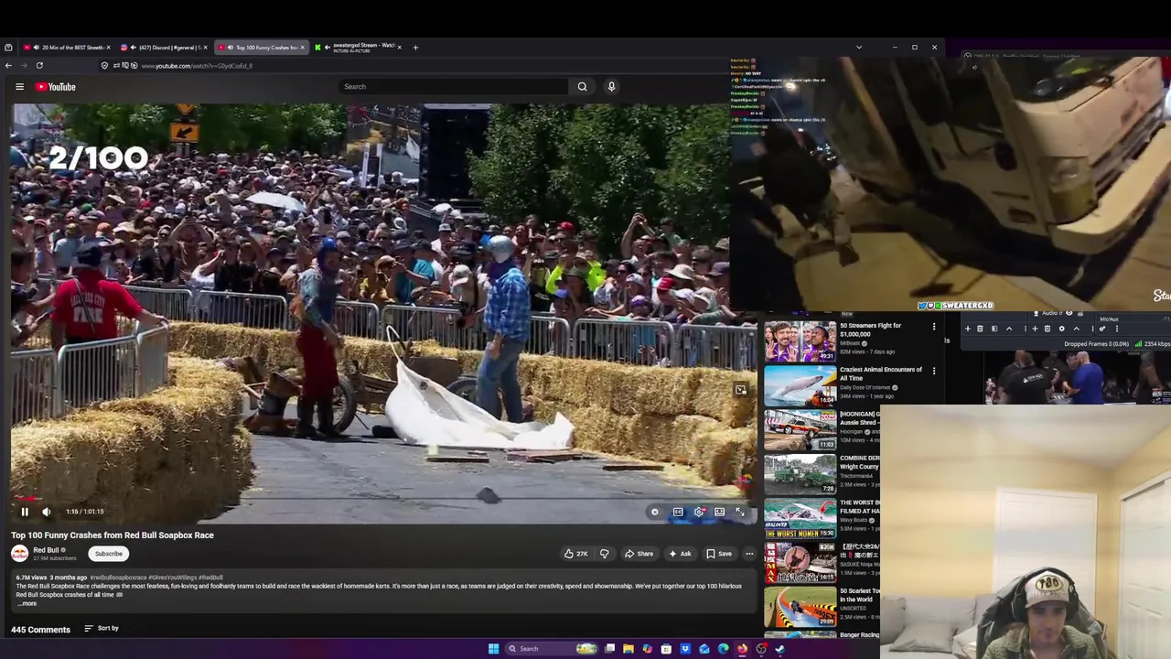Click the Ask button under the video
Viewport: 1171px width, 659px height.
click(680, 554)
